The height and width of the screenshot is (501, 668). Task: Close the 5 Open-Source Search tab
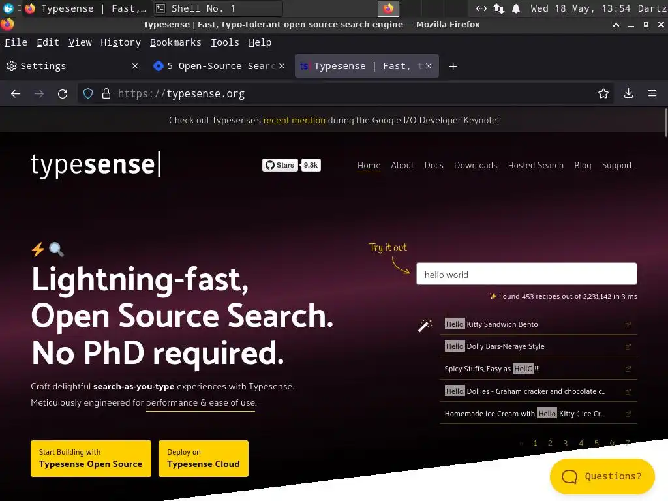(282, 66)
